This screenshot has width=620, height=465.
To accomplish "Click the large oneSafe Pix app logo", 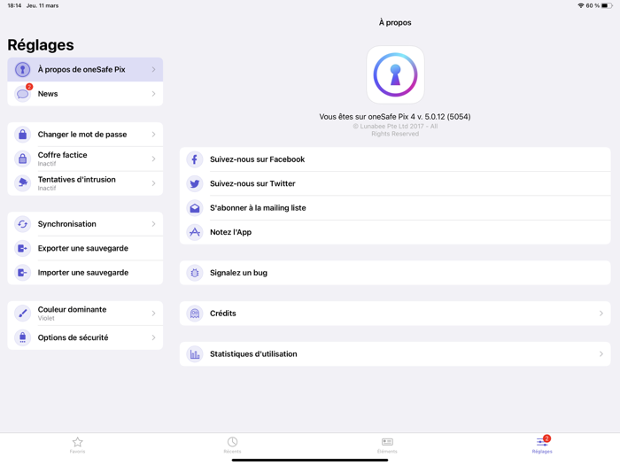I will point(395,74).
